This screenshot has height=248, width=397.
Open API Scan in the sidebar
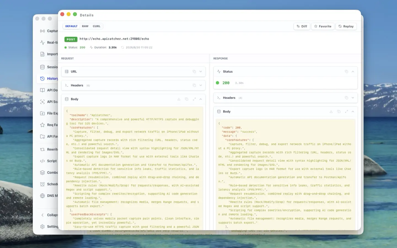49,102
